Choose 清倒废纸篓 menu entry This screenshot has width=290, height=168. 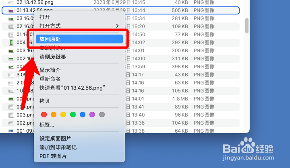point(53,57)
